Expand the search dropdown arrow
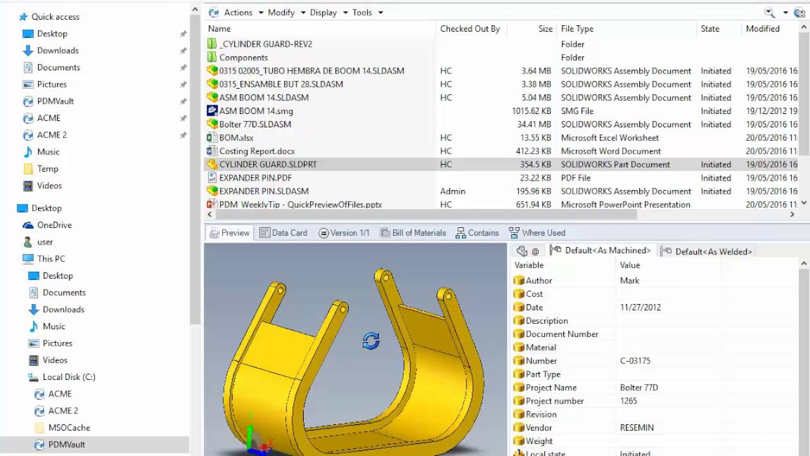 tap(785, 13)
